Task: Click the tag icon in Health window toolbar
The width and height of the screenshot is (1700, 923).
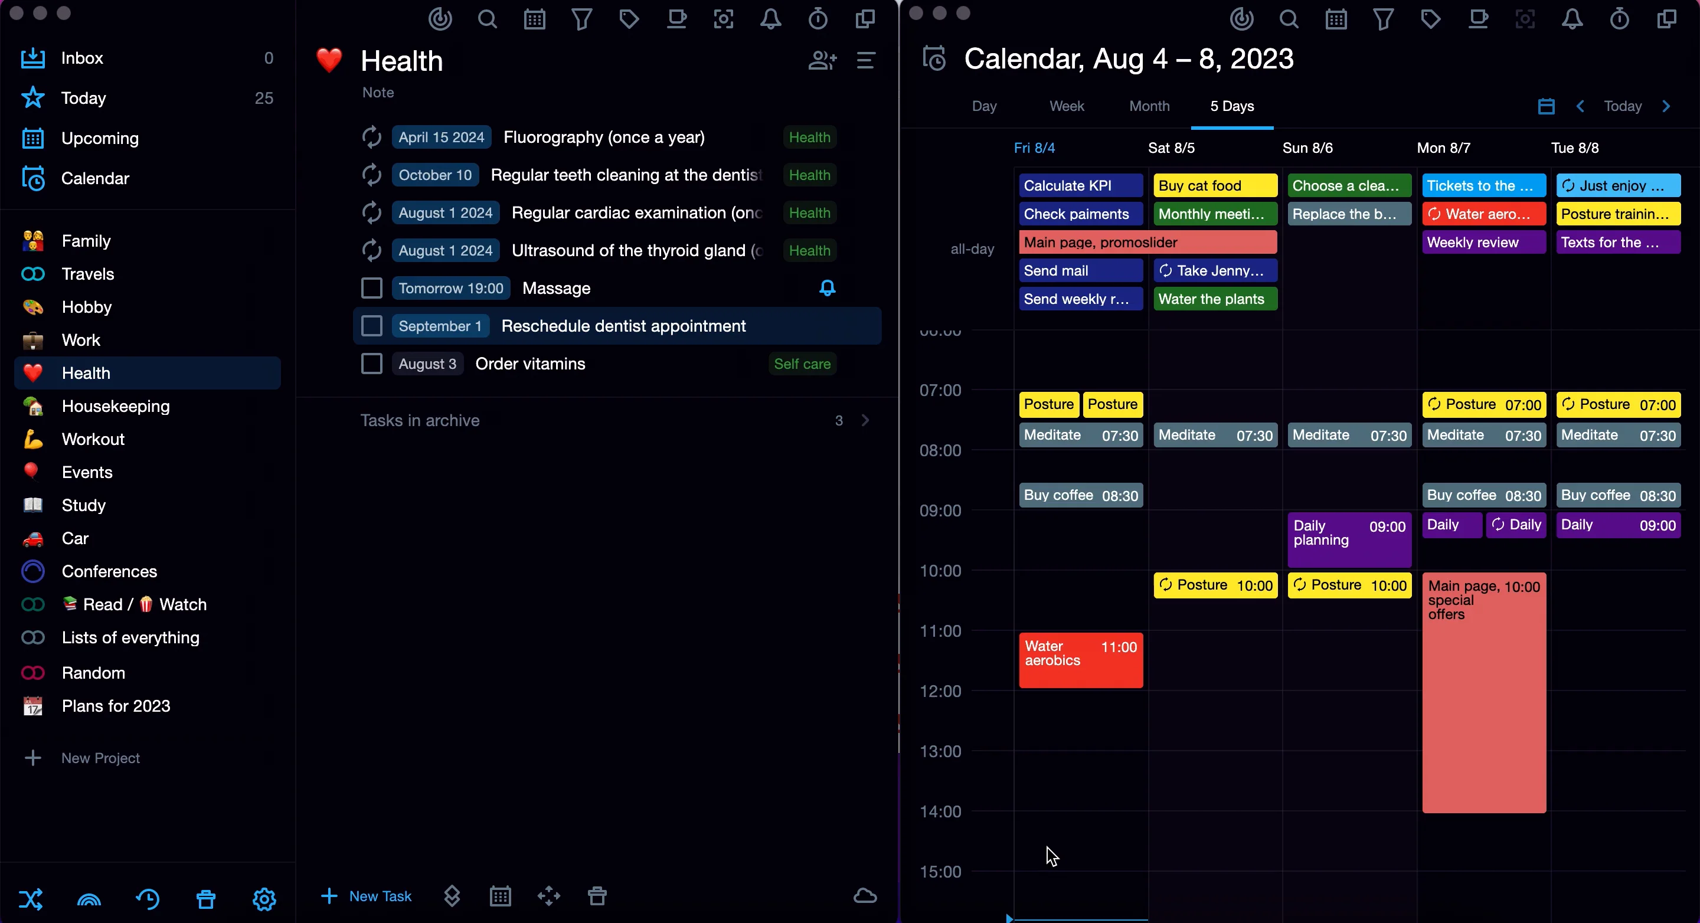Action: click(629, 19)
